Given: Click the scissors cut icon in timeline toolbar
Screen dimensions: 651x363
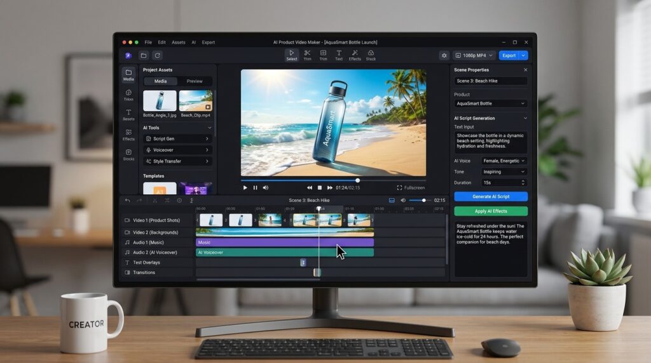Looking at the screenshot, I should coord(154,201).
